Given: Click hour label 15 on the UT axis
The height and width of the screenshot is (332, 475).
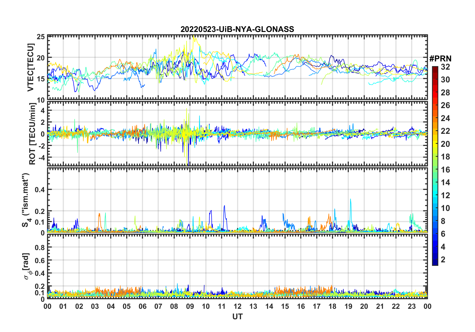Looking at the screenshot, I should (285, 306).
